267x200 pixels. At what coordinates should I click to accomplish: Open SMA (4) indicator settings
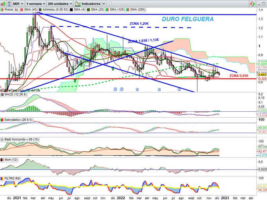click(80, 9)
